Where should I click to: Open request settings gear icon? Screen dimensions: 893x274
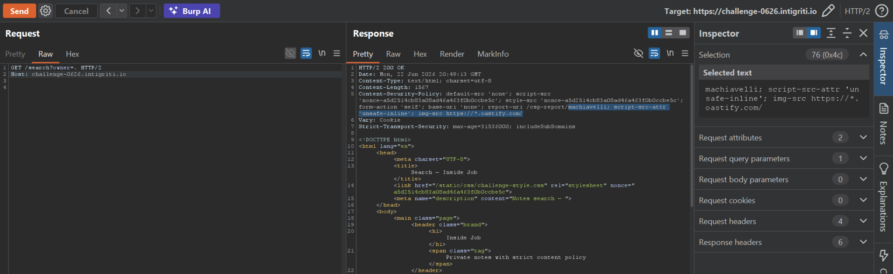tap(45, 11)
